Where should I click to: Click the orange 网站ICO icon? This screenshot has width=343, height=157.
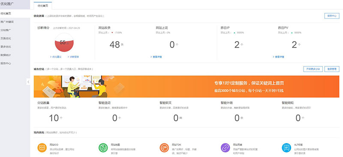coord(42,148)
